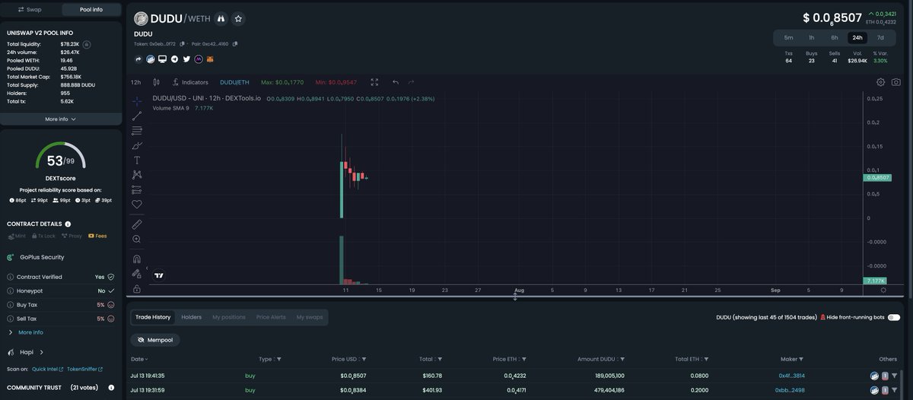Image resolution: width=913 pixels, height=400 pixels.
Task: Click the heart favorites icon in chart toolbar
Action: coord(137,204)
